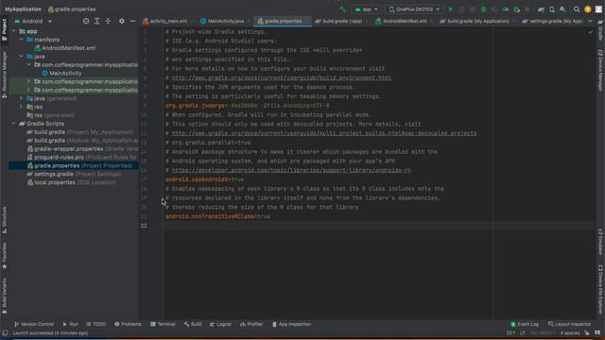This screenshot has width=605, height=340.
Task: Collapse the manifests folder
Action: pyautogui.click(x=22, y=40)
